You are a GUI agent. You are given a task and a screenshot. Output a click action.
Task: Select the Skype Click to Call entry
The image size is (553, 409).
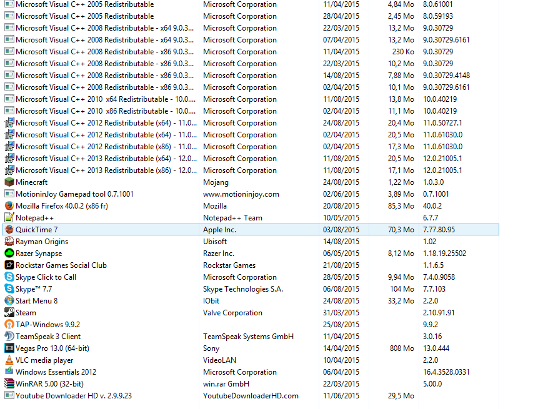tap(46, 277)
